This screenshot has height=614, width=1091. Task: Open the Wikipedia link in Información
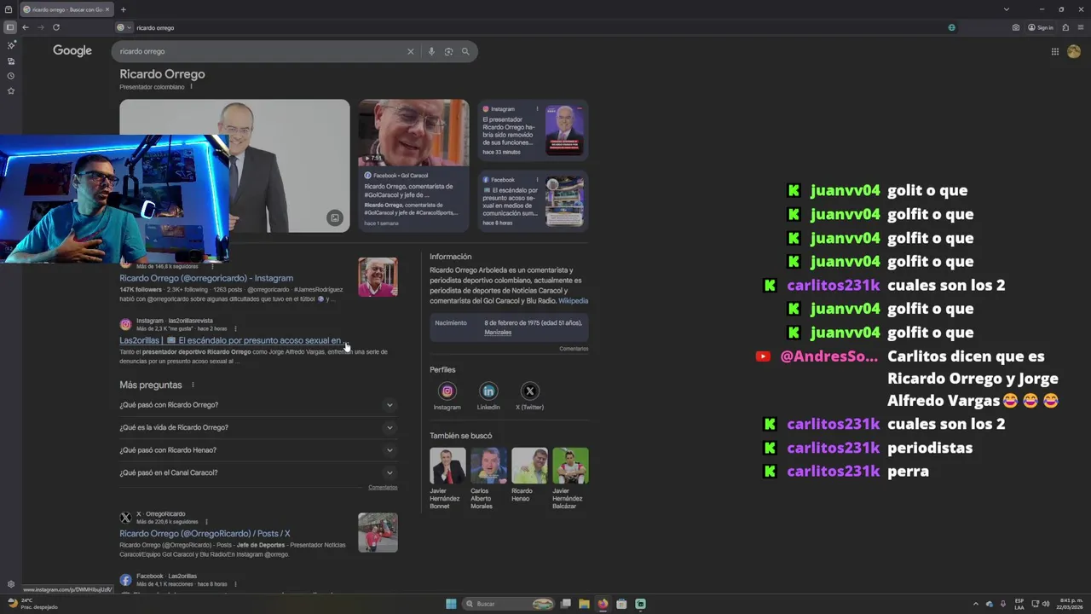pyautogui.click(x=573, y=301)
